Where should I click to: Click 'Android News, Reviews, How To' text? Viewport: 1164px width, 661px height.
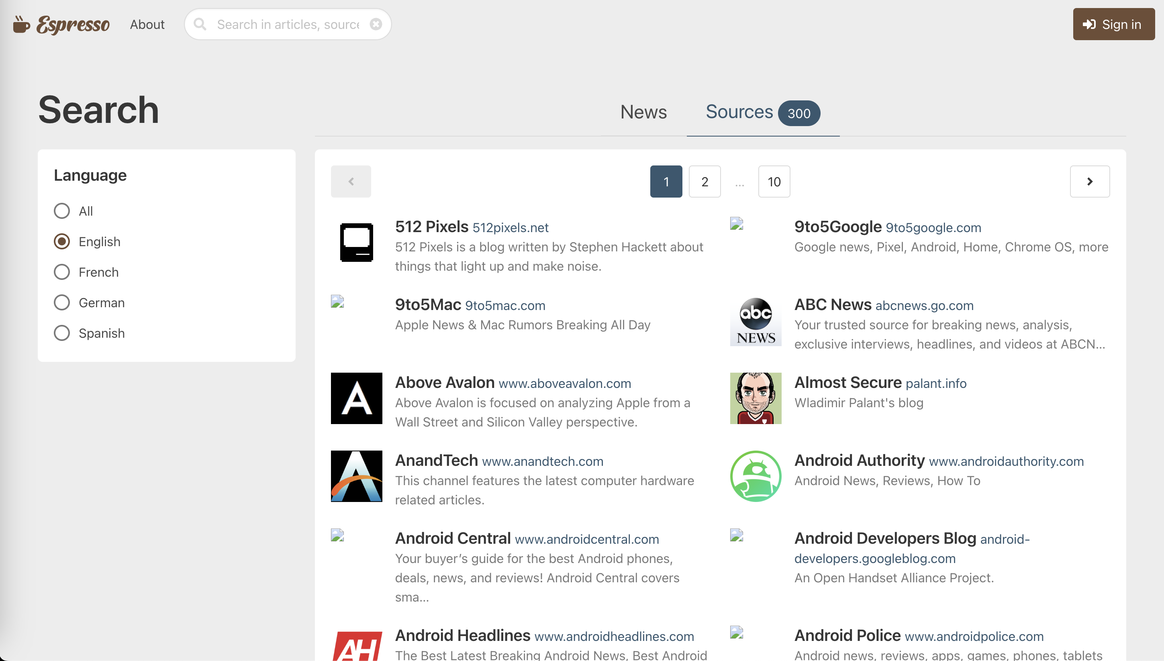(887, 480)
